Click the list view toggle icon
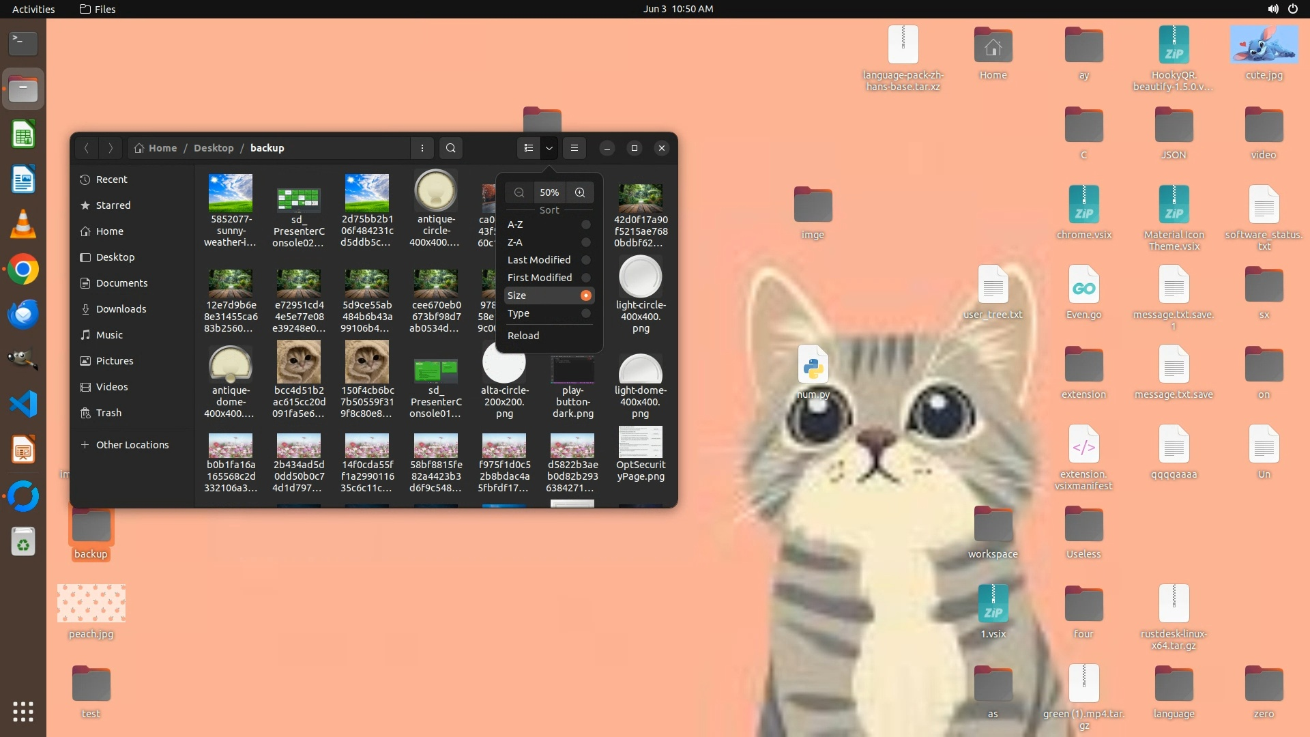1310x737 pixels. coord(529,148)
